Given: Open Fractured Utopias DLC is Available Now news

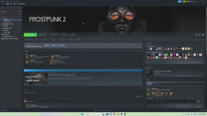Looking at the screenshot, I should point(62,75).
